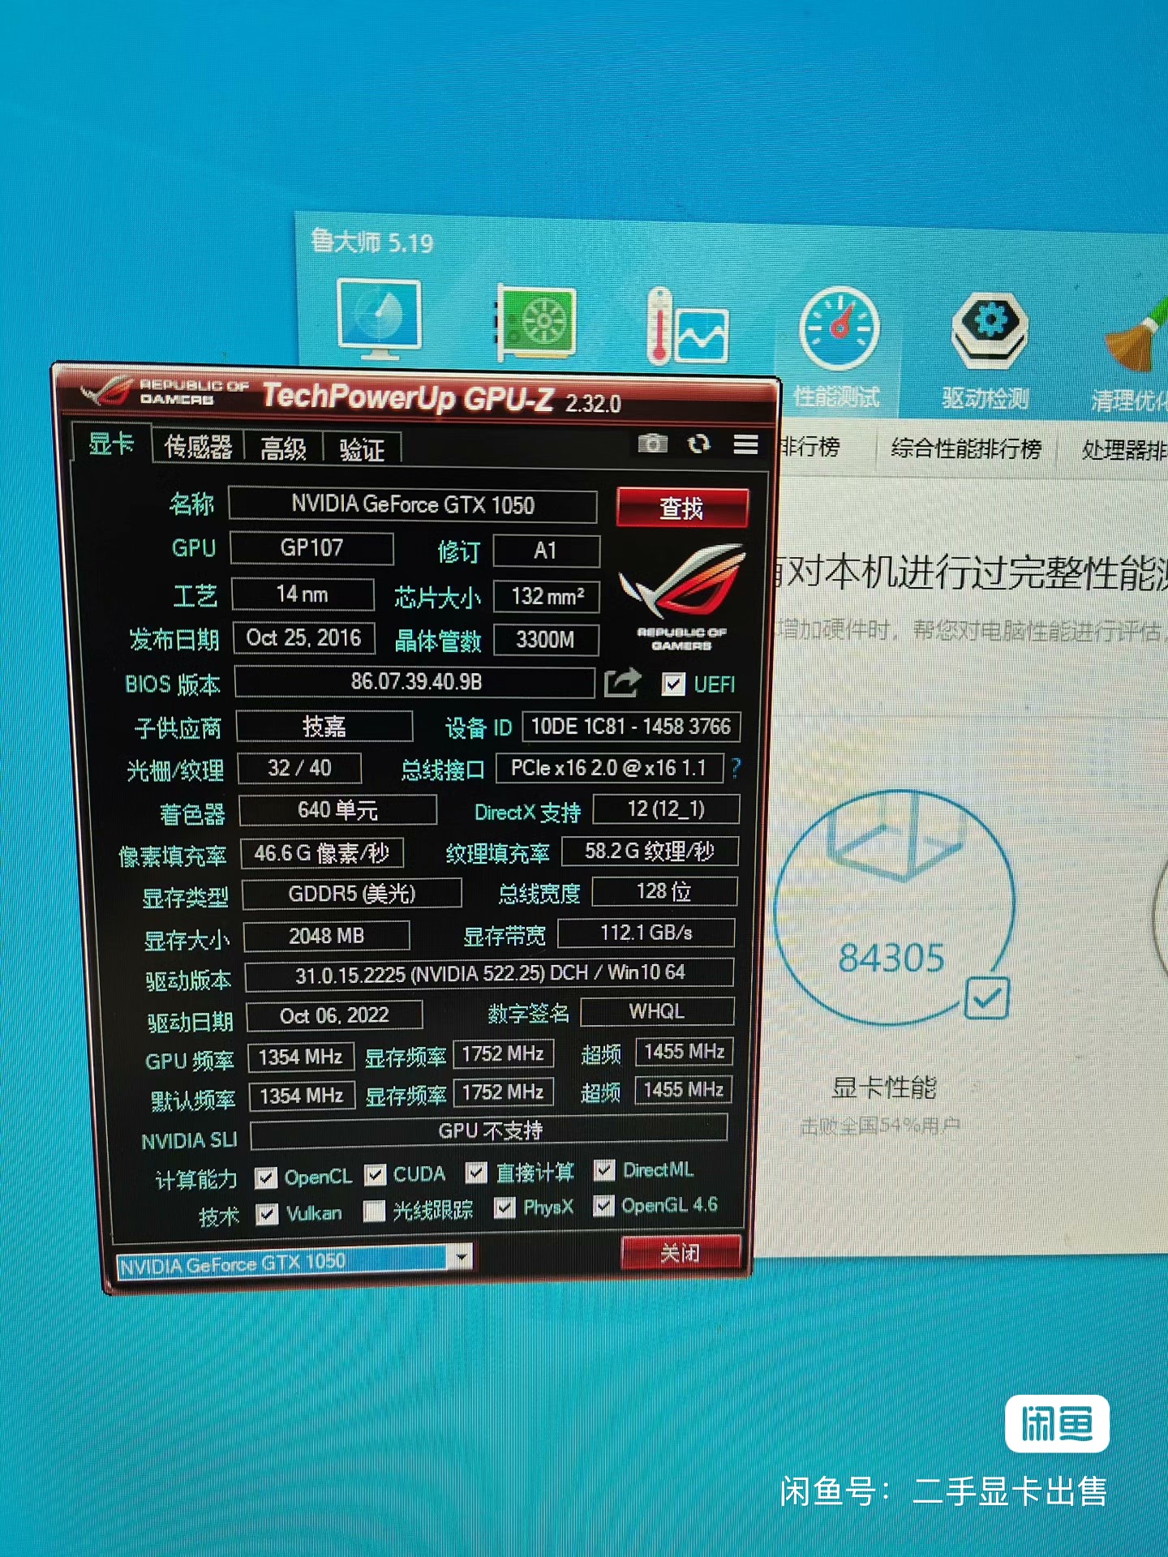Open the performance test gauge icon in 鲁大师
The image size is (1168, 1557).
point(839,328)
